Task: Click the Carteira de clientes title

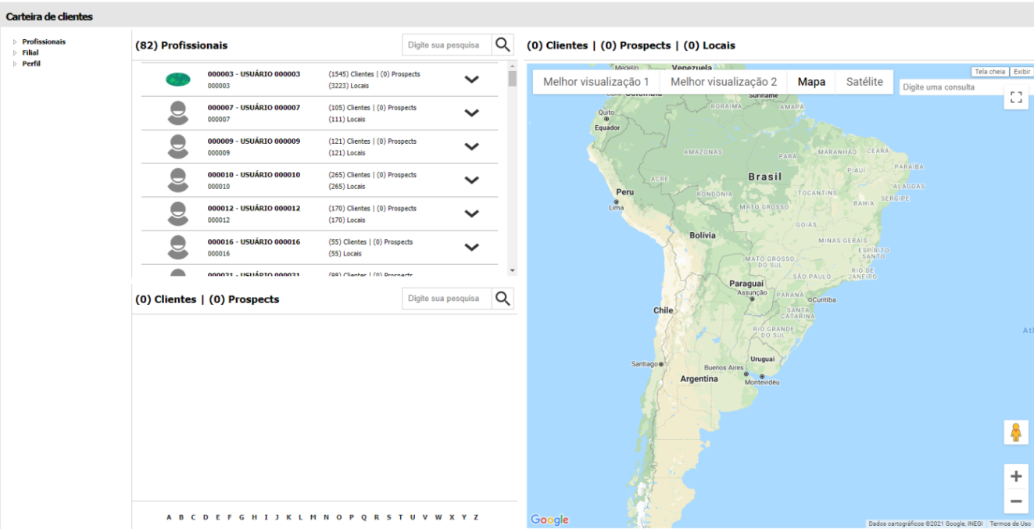Action: point(49,16)
